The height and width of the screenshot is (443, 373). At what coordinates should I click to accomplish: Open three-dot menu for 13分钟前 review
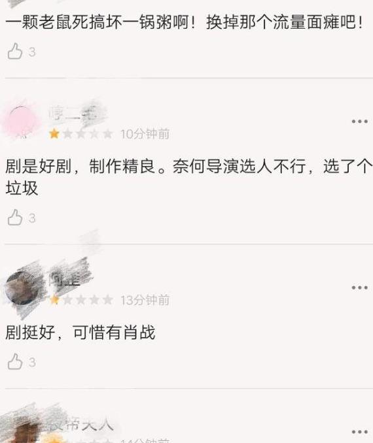(x=359, y=287)
